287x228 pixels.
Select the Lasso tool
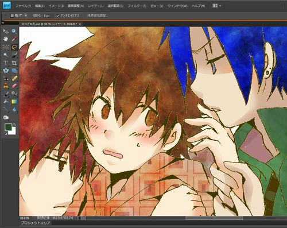(x=14, y=47)
